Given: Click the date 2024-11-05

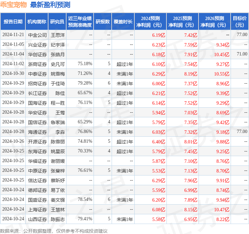Looking at the screenshot, I should point(13,44).
